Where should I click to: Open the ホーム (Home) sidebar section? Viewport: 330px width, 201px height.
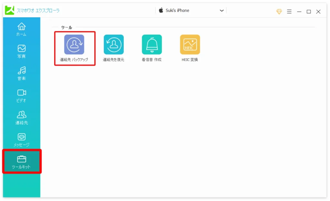coord(22,29)
